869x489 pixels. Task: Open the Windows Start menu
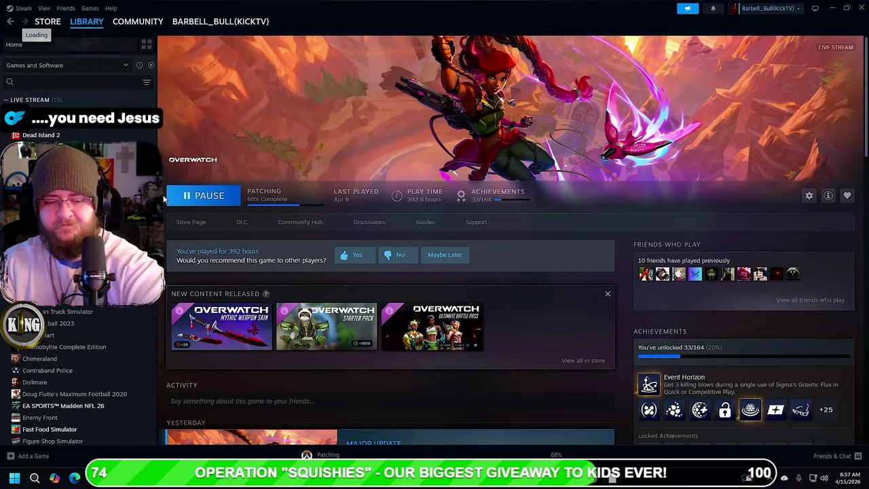point(14,477)
